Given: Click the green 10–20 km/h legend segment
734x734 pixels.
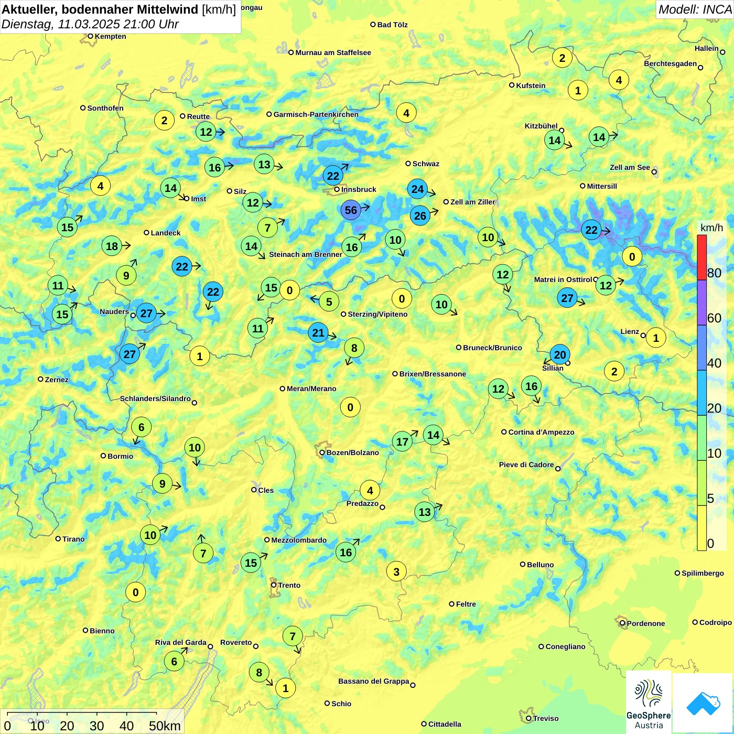Looking at the screenshot, I should tap(701, 438).
